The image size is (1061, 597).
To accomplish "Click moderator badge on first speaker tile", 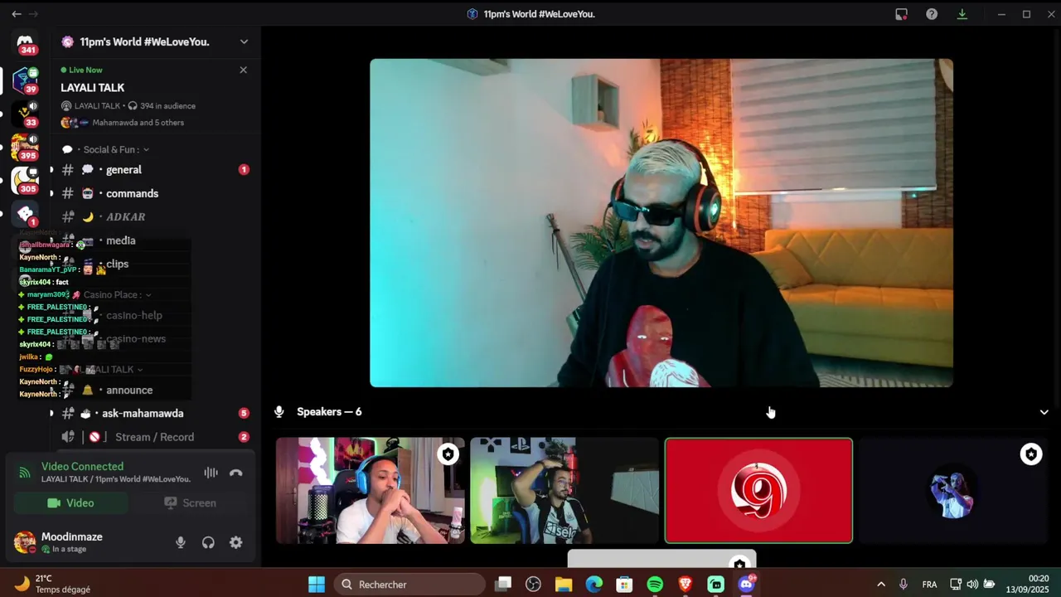I will click(x=448, y=454).
